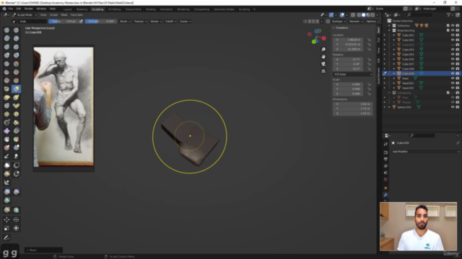Click Location Z value field
The height and width of the screenshot is (259, 462).
[348, 50]
